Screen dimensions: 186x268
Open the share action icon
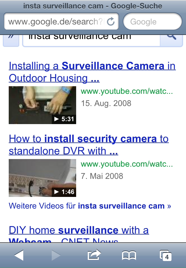(x=94, y=255)
